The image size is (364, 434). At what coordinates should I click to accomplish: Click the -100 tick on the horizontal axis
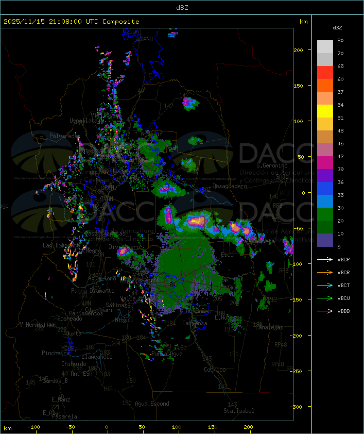pyautogui.click(x=33, y=427)
